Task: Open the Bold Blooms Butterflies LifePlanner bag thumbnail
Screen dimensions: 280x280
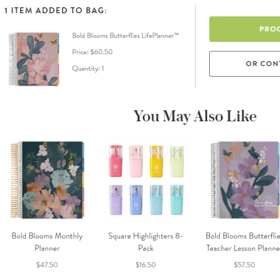Action: pyautogui.click(x=34, y=59)
